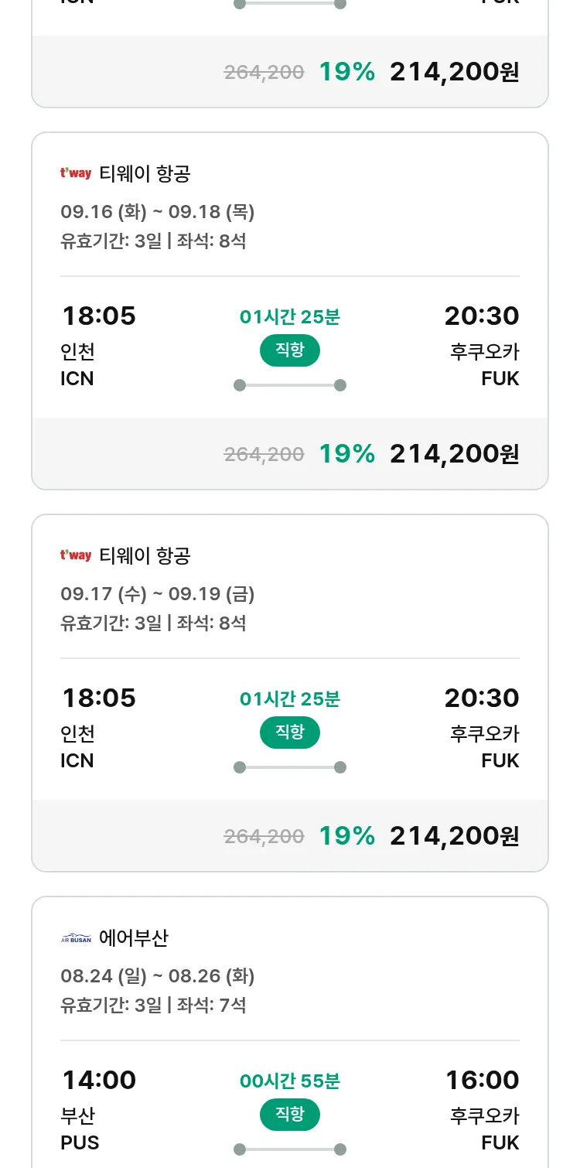Select the 214,200원 price on the 09.17 flight

[454, 836]
